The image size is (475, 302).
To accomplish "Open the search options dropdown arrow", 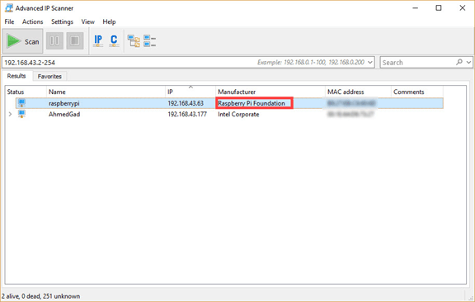I will (x=468, y=62).
